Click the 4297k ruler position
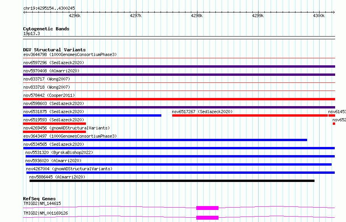Image resolution: width=346 pixels, height=222 pixels. coord(136,16)
